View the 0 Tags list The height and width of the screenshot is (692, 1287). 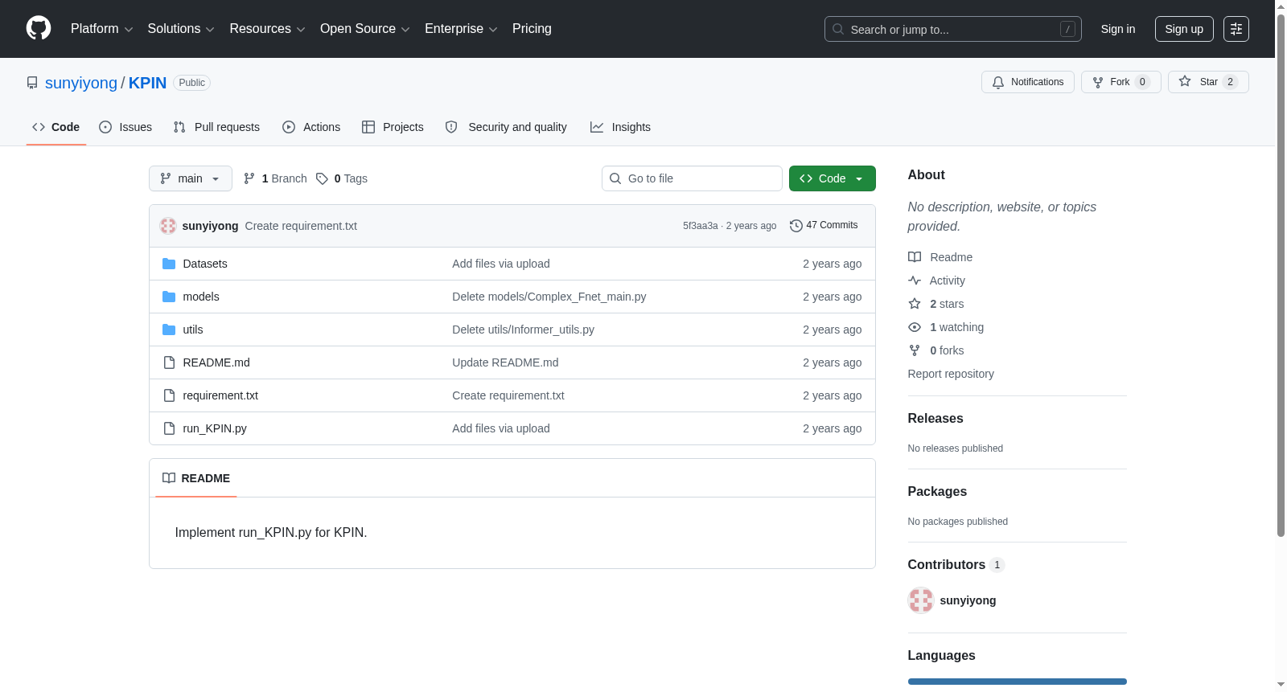(x=342, y=178)
